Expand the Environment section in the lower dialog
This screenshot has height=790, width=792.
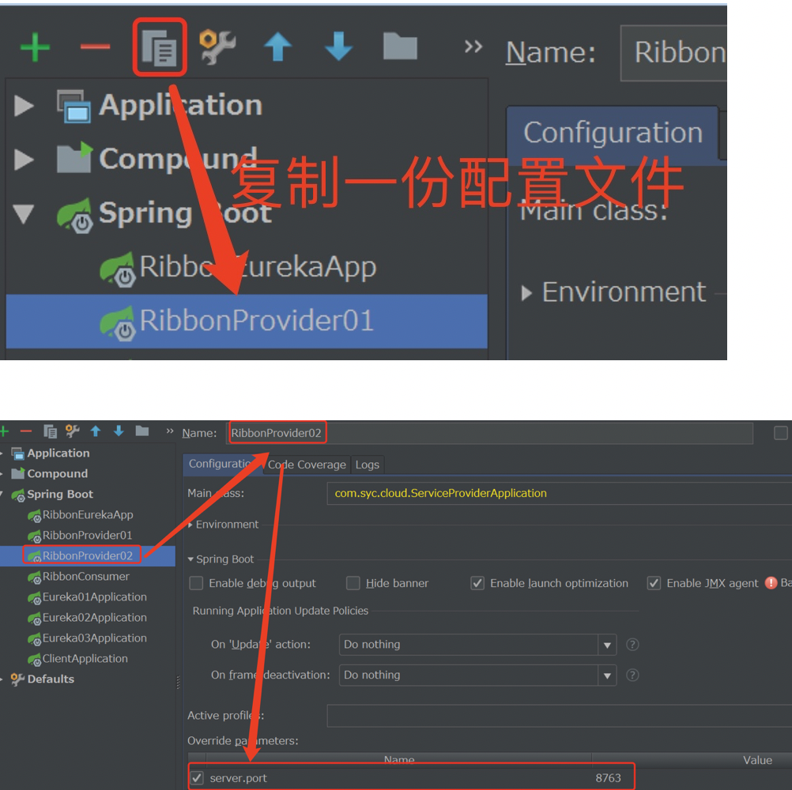[190, 525]
